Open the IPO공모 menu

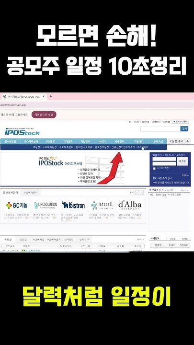tap(50, 141)
